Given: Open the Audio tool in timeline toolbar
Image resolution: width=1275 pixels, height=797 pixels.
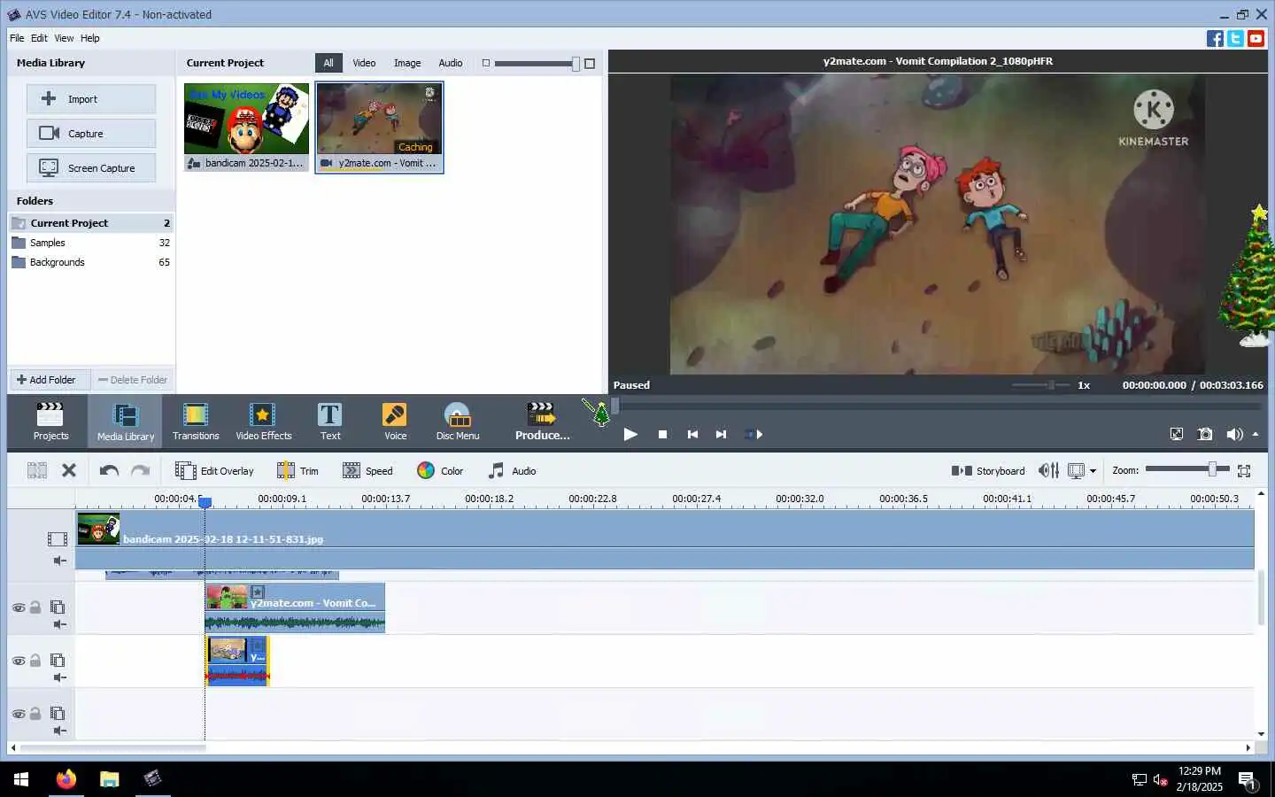Looking at the screenshot, I should click(x=513, y=471).
